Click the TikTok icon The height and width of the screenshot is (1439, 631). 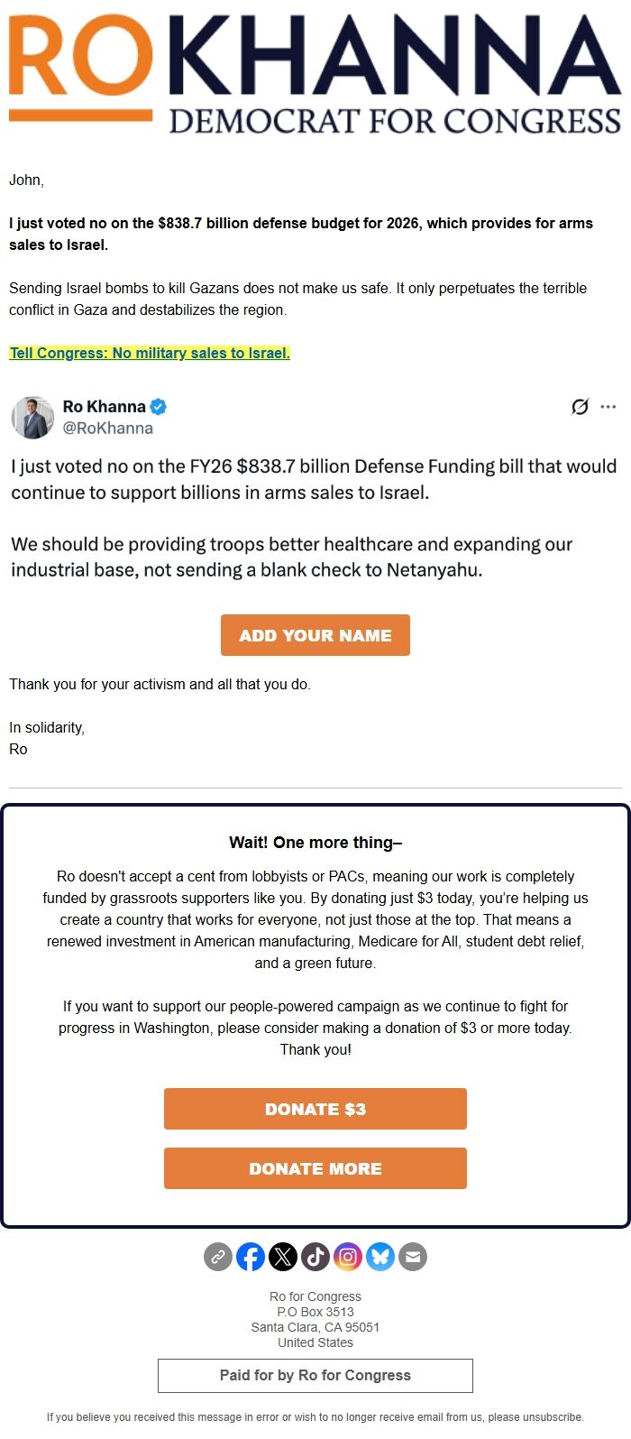pos(315,1256)
